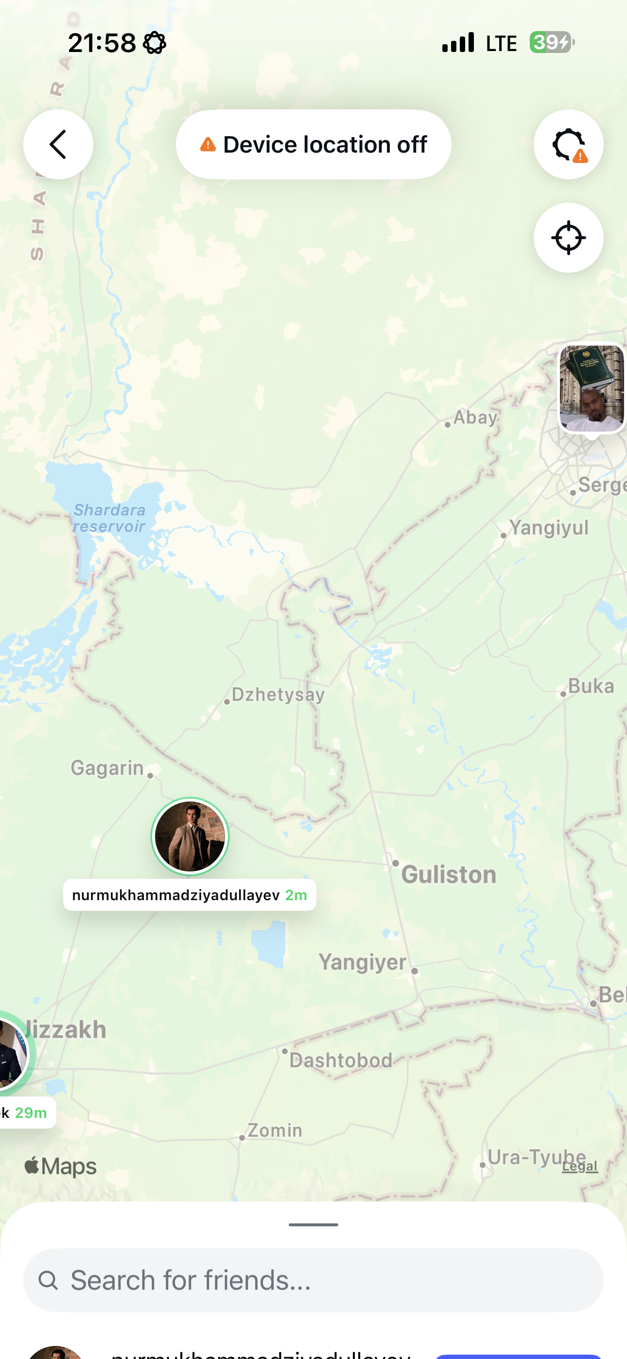The width and height of the screenshot is (627, 1359).
Task: Expand the bottom sheet drag handle
Action: click(x=313, y=1224)
